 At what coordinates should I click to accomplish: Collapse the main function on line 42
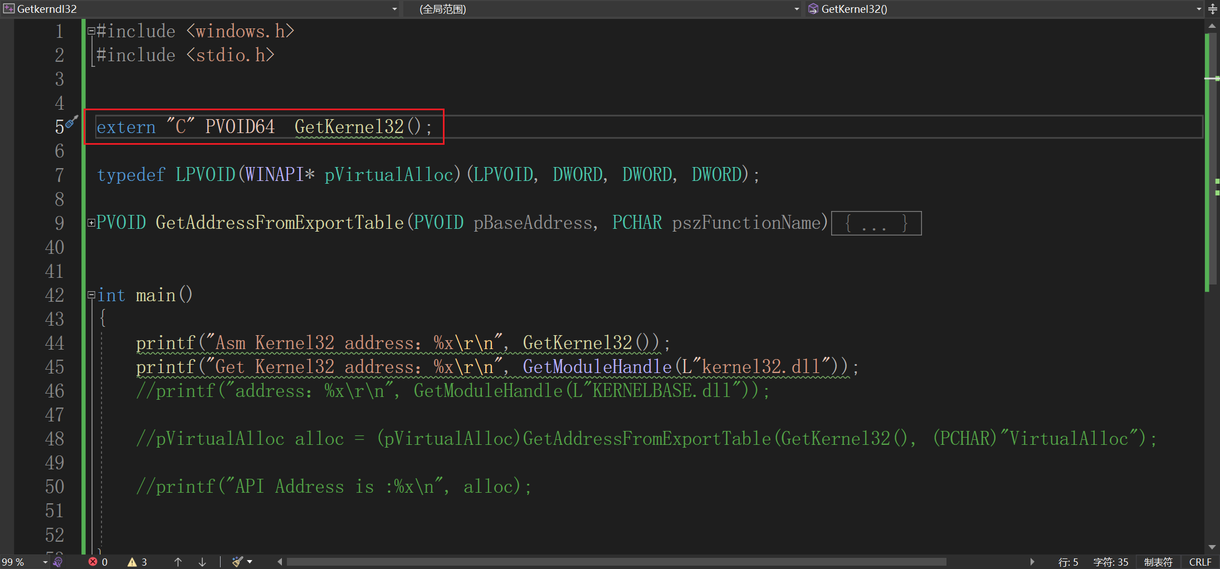tap(91, 295)
